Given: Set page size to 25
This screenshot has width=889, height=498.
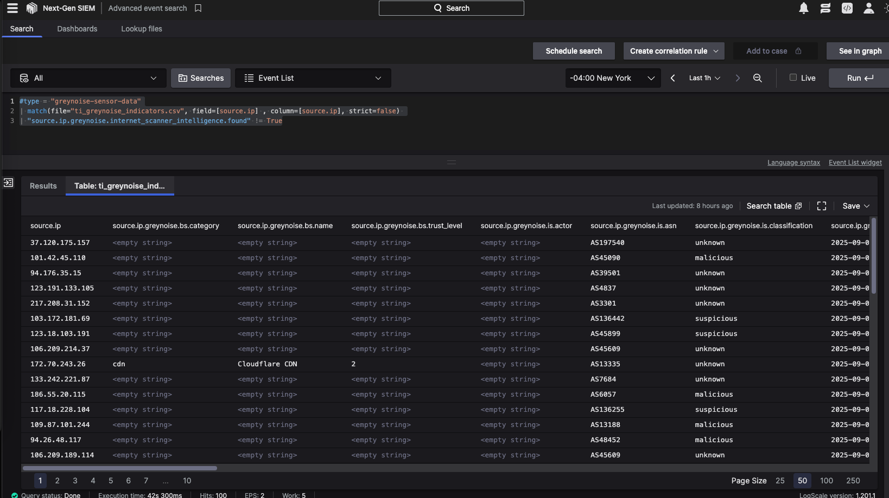Looking at the screenshot, I should 780,481.
